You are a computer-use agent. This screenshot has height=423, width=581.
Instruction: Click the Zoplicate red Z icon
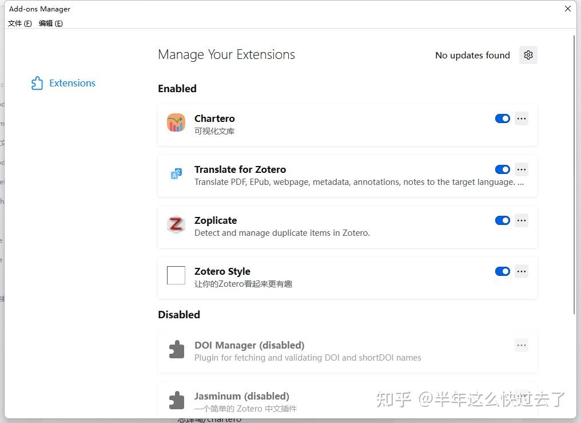pyautogui.click(x=176, y=225)
